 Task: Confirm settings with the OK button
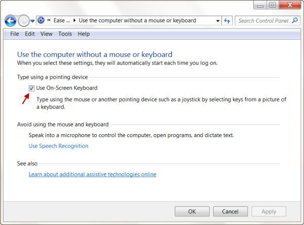[192, 211]
